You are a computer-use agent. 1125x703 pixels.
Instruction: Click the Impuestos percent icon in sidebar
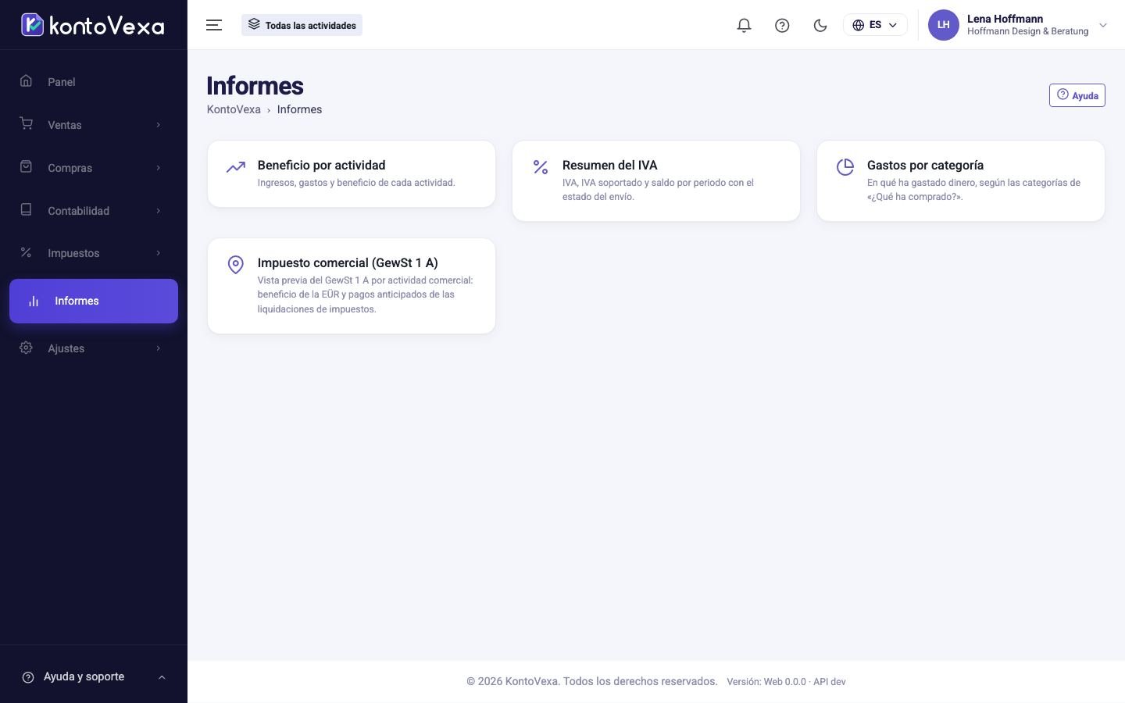[26, 252]
